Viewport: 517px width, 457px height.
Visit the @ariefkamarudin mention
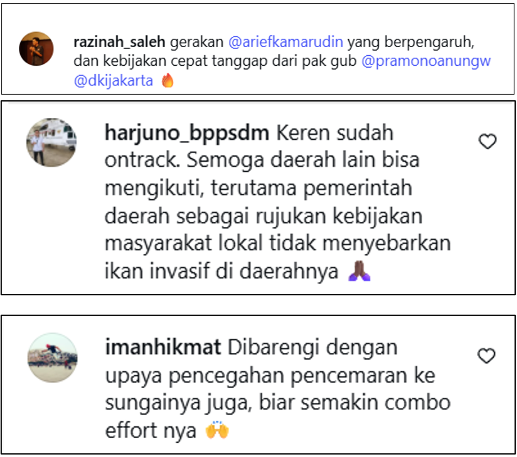286,42
